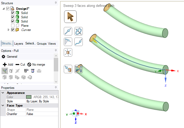Select the No merge option
The image size is (184, 128).
point(36,65)
